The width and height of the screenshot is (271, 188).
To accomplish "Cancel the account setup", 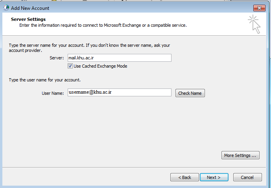I will tap(247, 177).
